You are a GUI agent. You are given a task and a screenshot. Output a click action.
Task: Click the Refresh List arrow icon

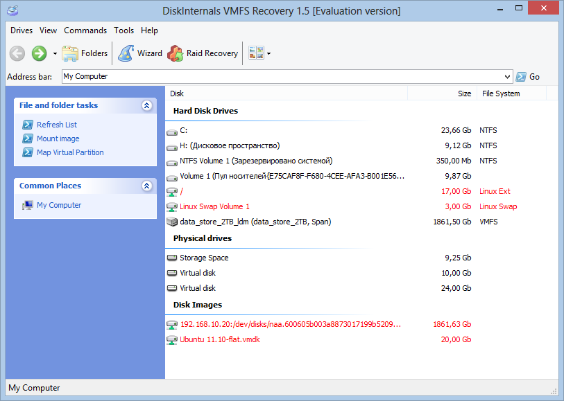(28, 125)
